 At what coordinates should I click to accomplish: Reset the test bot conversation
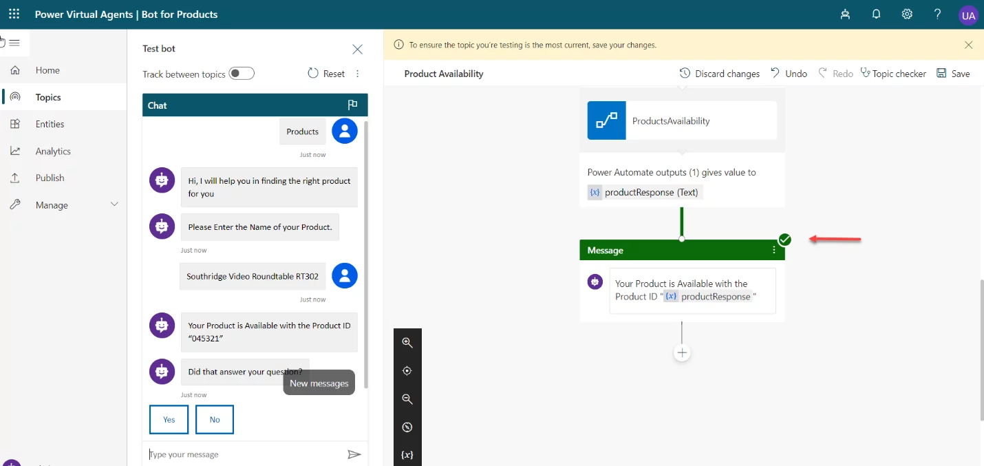tap(326, 74)
